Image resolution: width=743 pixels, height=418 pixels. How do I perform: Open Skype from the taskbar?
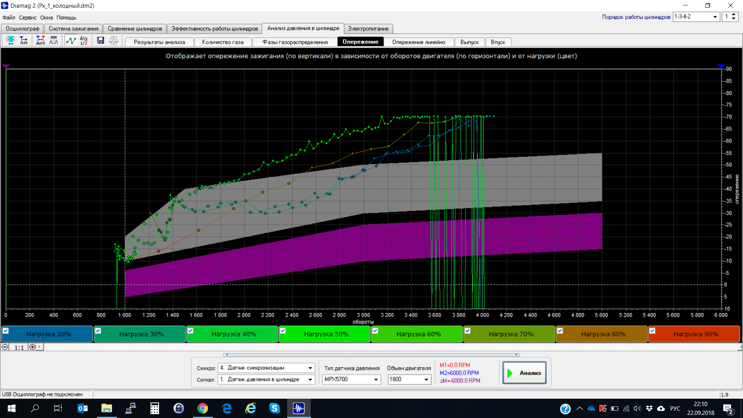[275, 408]
